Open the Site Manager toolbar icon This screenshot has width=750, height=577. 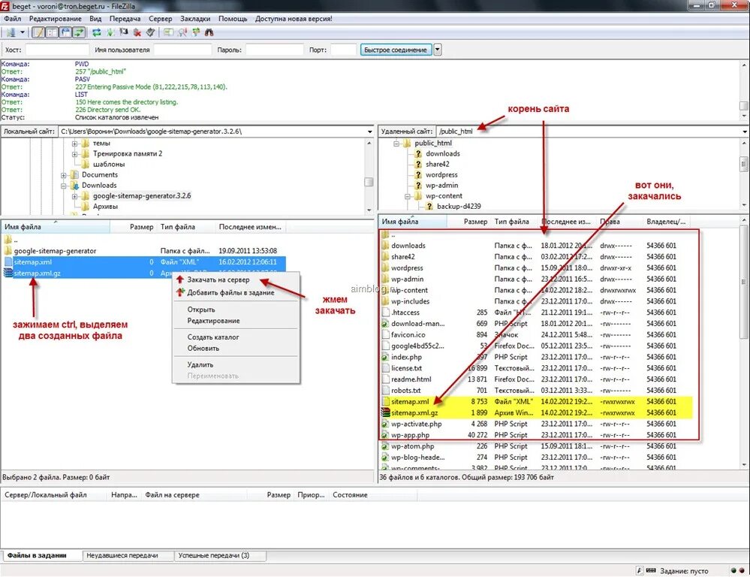[x=11, y=32]
